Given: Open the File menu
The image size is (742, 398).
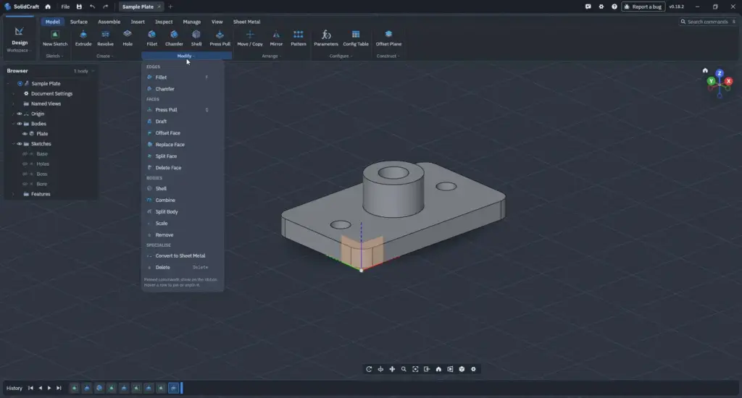Looking at the screenshot, I should pos(65,7).
